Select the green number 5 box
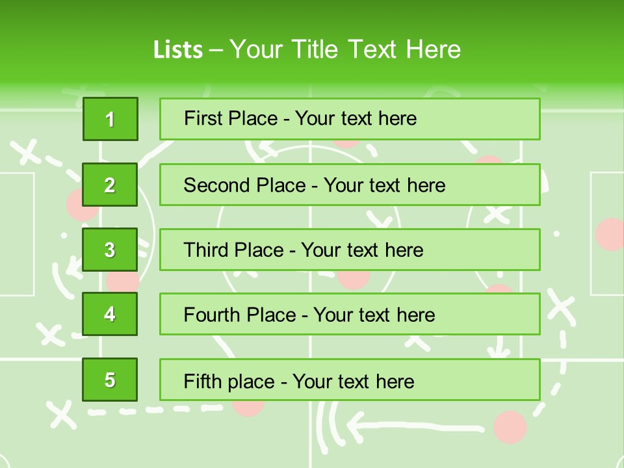624x468 pixels. [110, 380]
